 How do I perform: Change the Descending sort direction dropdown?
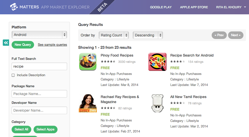pyautogui.click(x=148, y=35)
